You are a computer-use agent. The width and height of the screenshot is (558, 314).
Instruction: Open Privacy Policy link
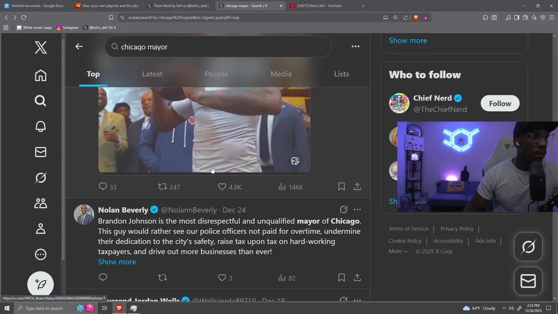pyautogui.click(x=457, y=229)
